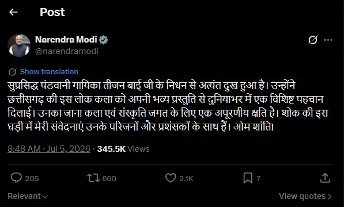Like the post with the heart icon
The width and height of the screenshot is (344, 207).
171,178
